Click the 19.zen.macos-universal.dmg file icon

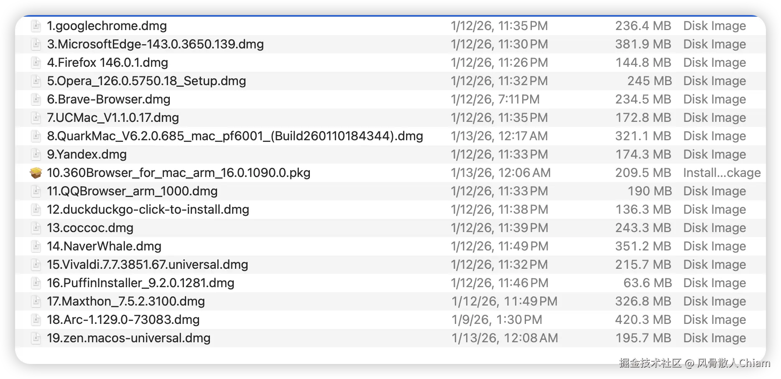(x=36, y=338)
